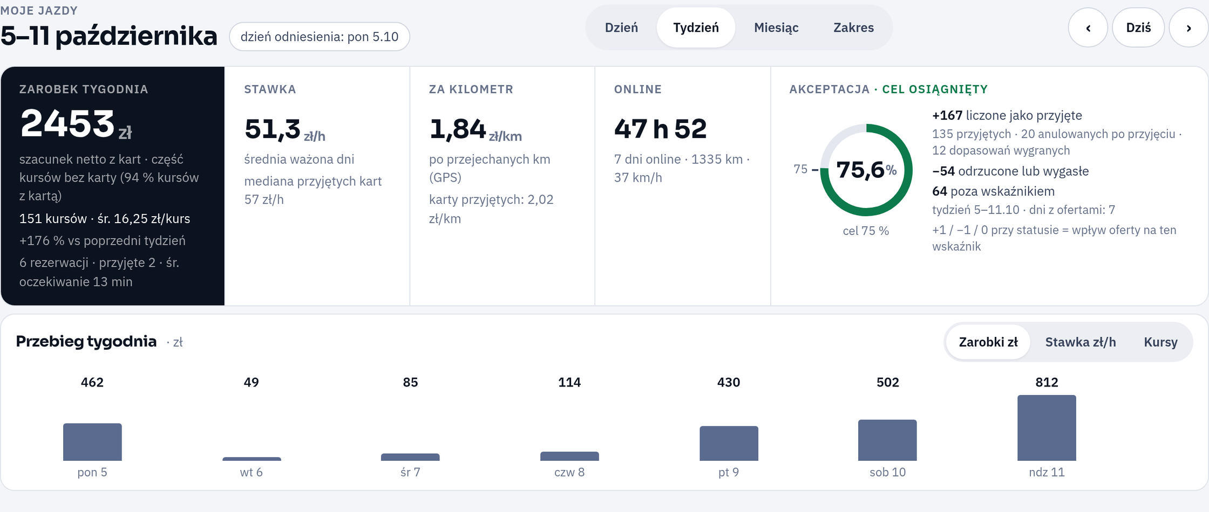Image resolution: width=1209 pixels, height=512 pixels.
Task: Click the 51,3 zł/h rate value
Action: [284, 130]
